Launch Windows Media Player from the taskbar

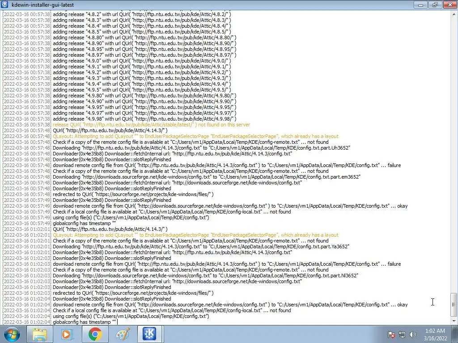coord(66,334)
